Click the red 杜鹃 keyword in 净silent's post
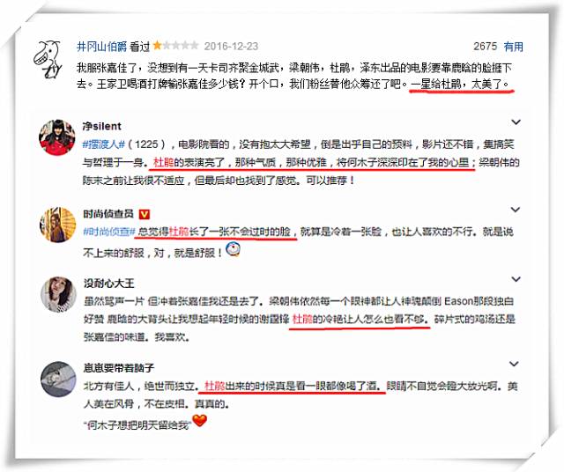 [x=164, y=163]
